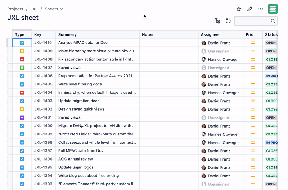This screenshot has height=190, width=288.
Task: Select summary 'Write blog post about free pricing'
Action: (x=89, y=176)
